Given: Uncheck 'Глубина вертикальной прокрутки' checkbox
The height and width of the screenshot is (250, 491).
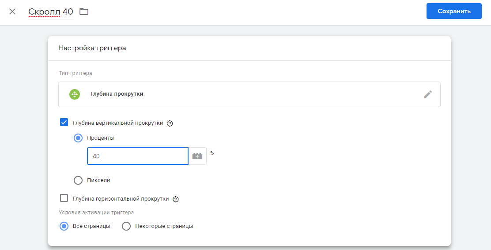Looking at the screenshot, I should pyautogui.click(x=64, y=122).
